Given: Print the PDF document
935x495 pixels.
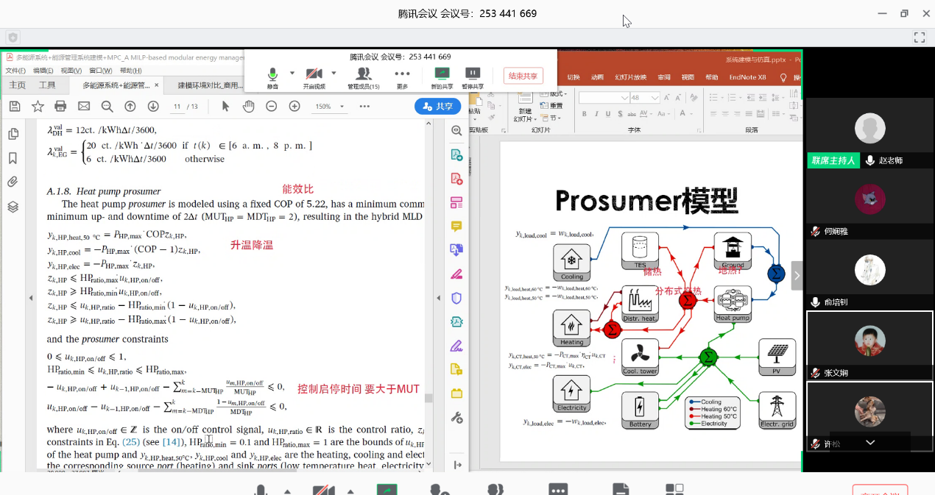Looking at the screenshot, I should click(x=60, y=107).
